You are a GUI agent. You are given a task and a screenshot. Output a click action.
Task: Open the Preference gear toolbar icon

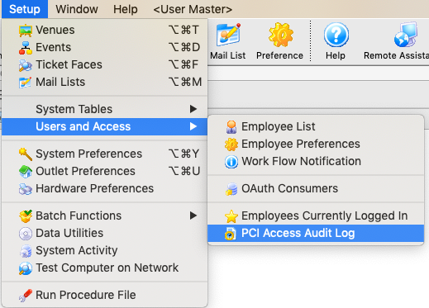[280, 36]
